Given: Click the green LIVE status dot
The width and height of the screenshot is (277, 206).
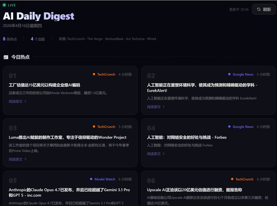Looking at the screenshot, I should [x=4, y=5].
